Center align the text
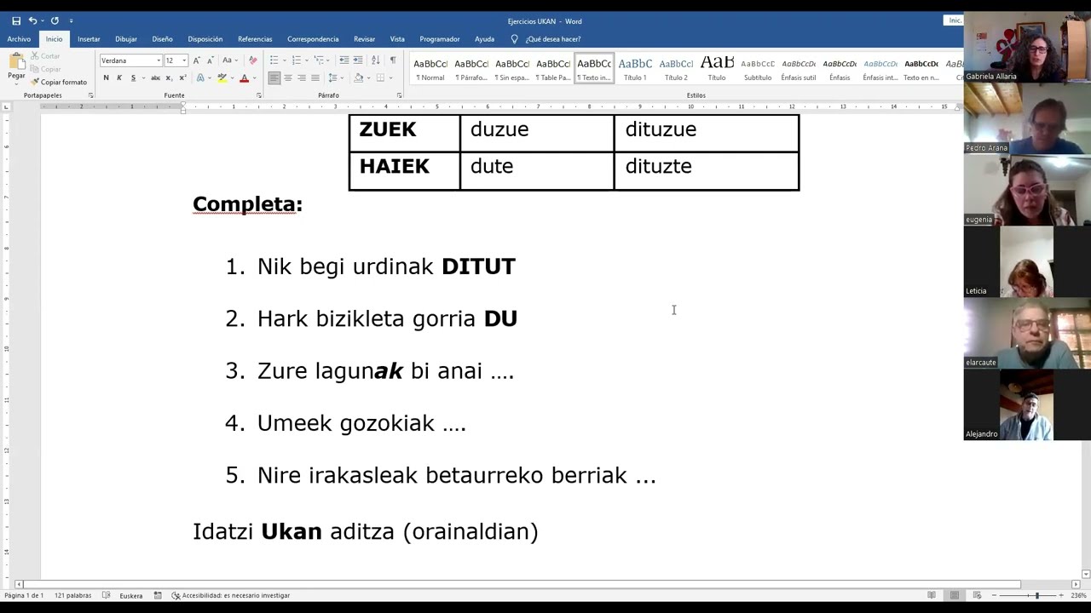Screen dimensions: 1091x613 click(287, 77)
